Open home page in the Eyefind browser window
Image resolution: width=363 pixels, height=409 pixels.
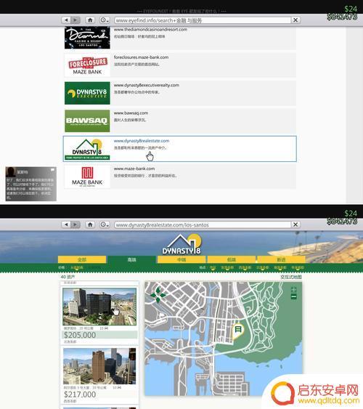pyautogui.click(x=90, y=20)
